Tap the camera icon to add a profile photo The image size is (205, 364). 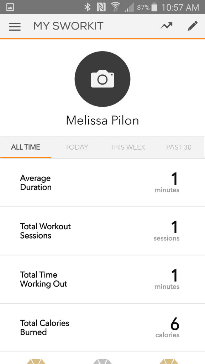click(102, 79)
